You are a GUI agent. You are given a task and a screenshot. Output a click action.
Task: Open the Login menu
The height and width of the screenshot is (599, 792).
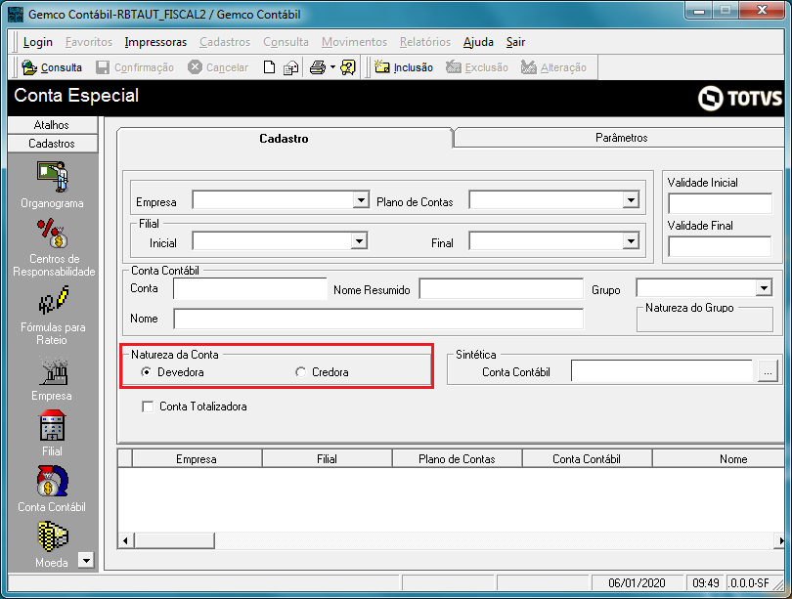(38, 42)
